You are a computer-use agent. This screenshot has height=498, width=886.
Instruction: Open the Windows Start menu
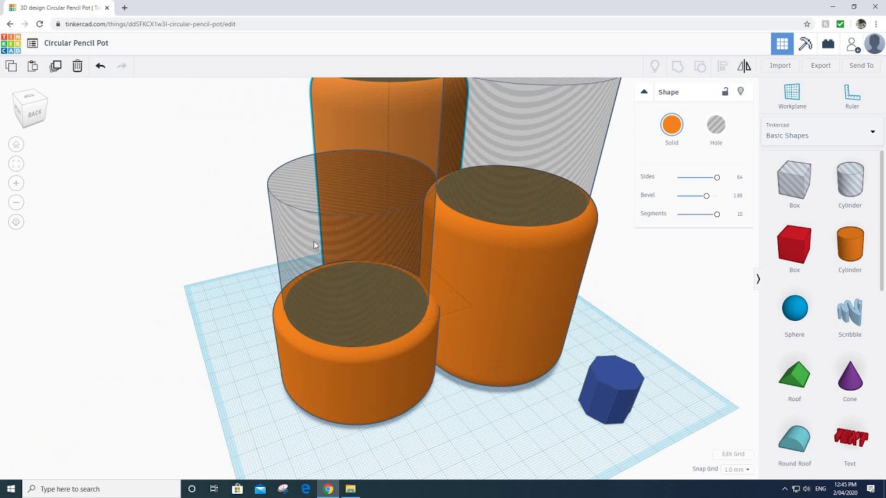[x=10, y=489]
